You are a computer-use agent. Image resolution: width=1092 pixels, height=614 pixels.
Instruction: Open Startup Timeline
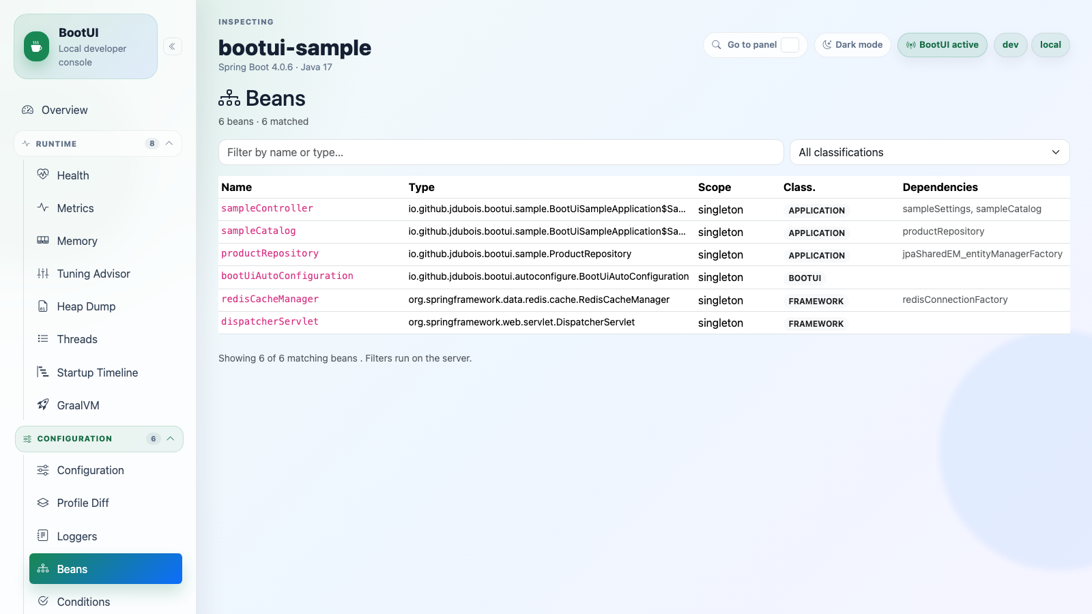(106, 372)
